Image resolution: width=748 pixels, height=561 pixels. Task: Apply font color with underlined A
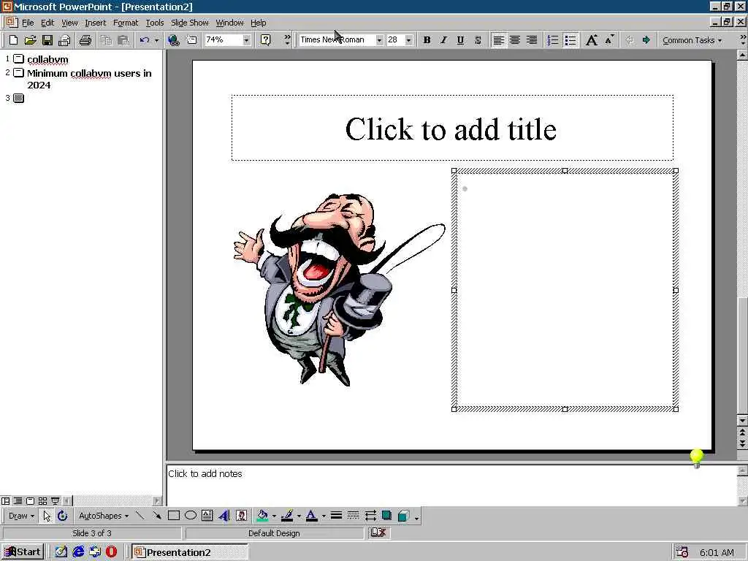click(x=311, y=516)
